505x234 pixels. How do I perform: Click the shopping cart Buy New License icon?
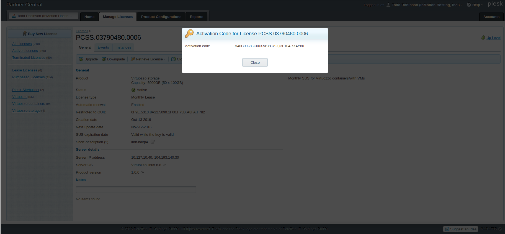tap(24, 34)
